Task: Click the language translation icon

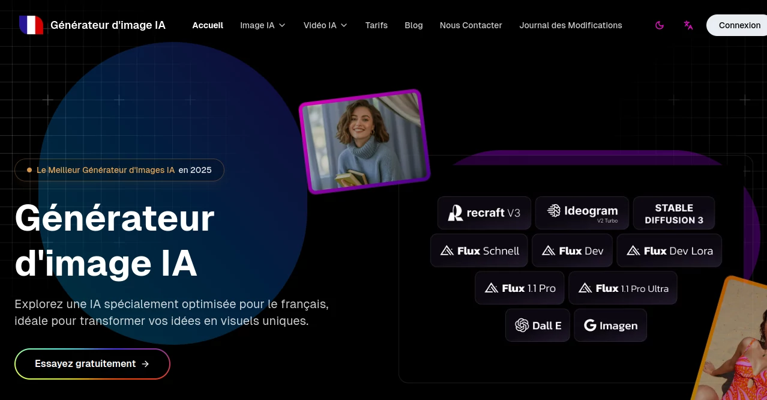Action: coord(688,25)
